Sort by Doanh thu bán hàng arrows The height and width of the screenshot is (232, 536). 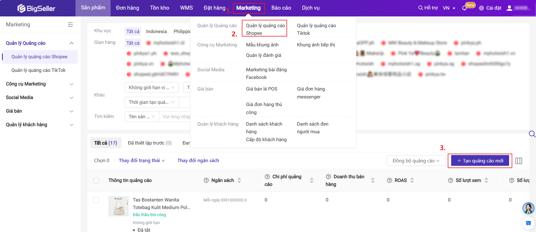click(x=373, y=181)
